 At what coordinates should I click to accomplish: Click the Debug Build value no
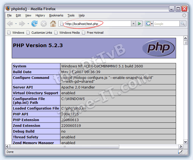tap(63, 132)
